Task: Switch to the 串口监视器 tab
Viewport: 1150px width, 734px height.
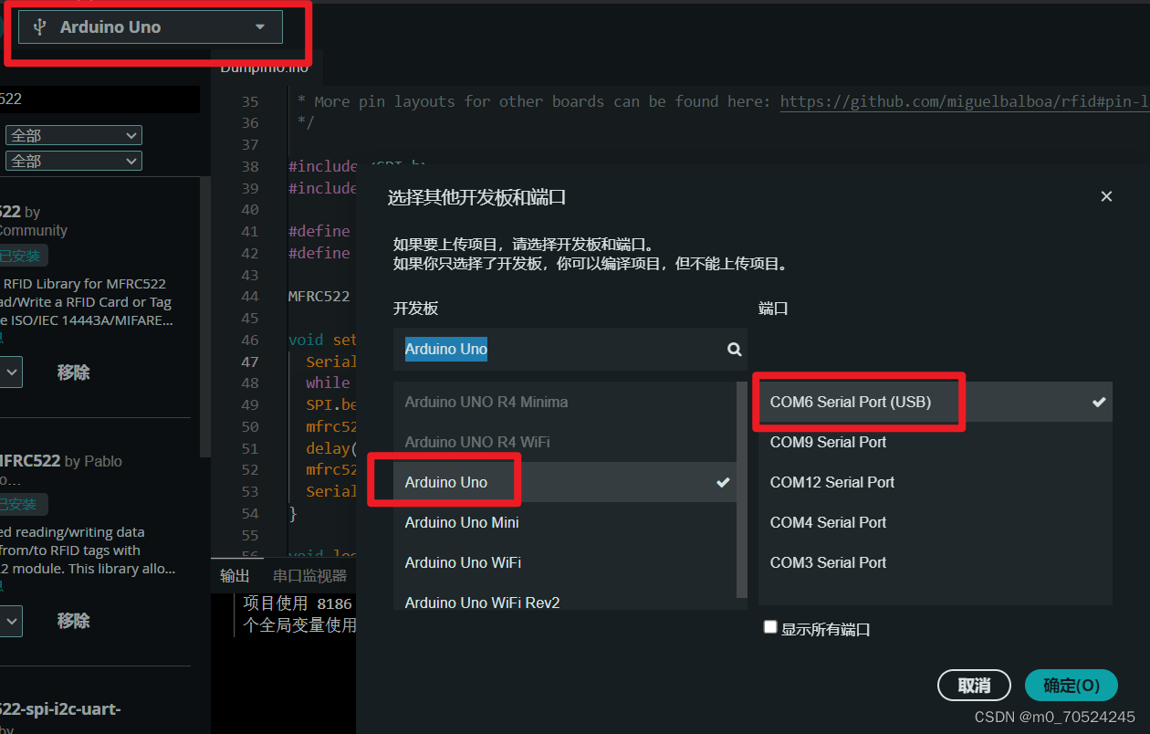Action: pos(310,575)
